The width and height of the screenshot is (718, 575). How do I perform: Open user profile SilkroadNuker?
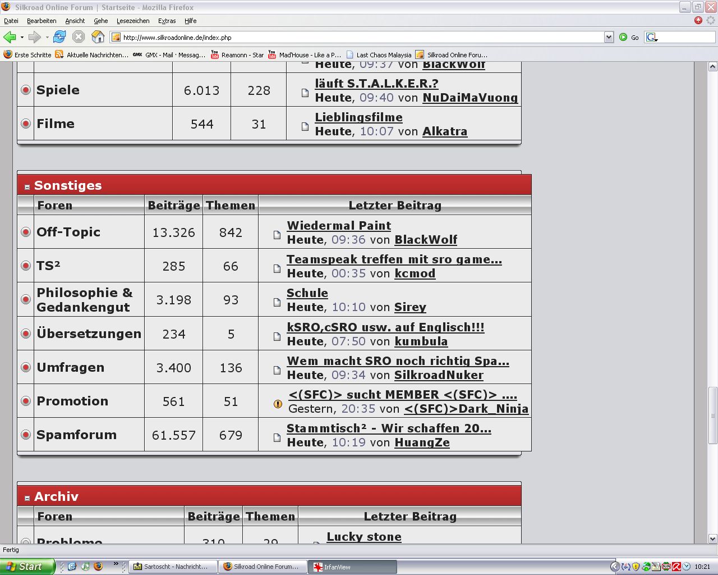439,375
